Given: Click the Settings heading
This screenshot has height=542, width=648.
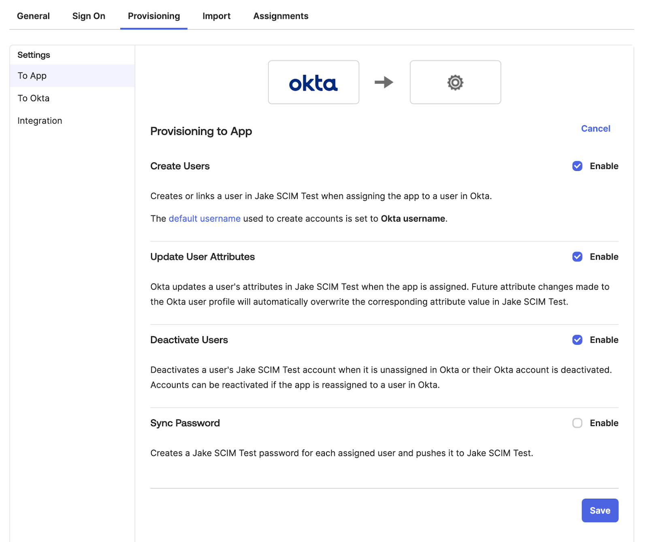Looking at the screenshot, I should click(x=34, y=55).
